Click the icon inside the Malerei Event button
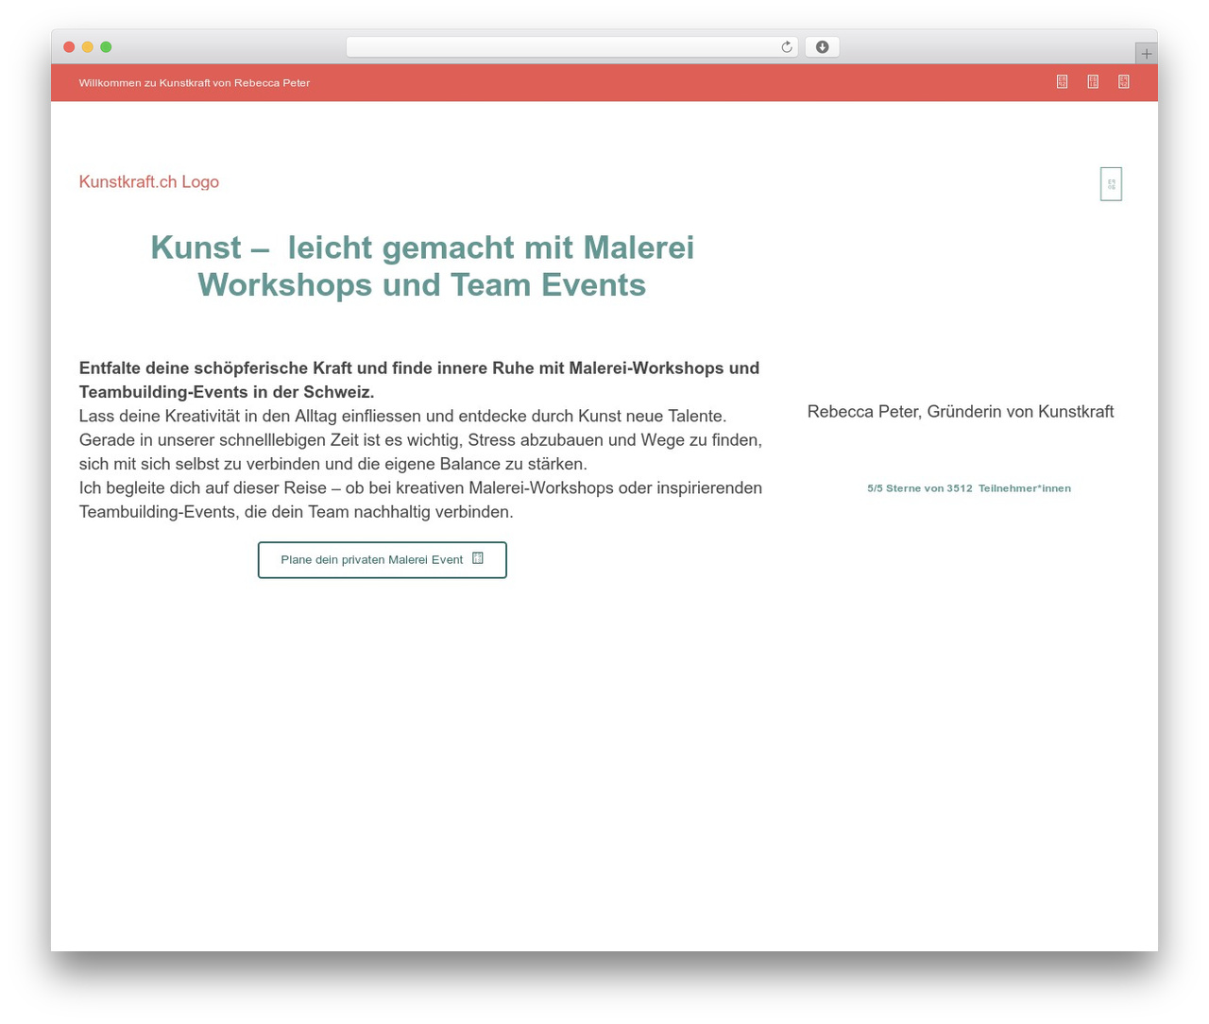This screenshot has width=1209, height=1024. pos(478,558)
